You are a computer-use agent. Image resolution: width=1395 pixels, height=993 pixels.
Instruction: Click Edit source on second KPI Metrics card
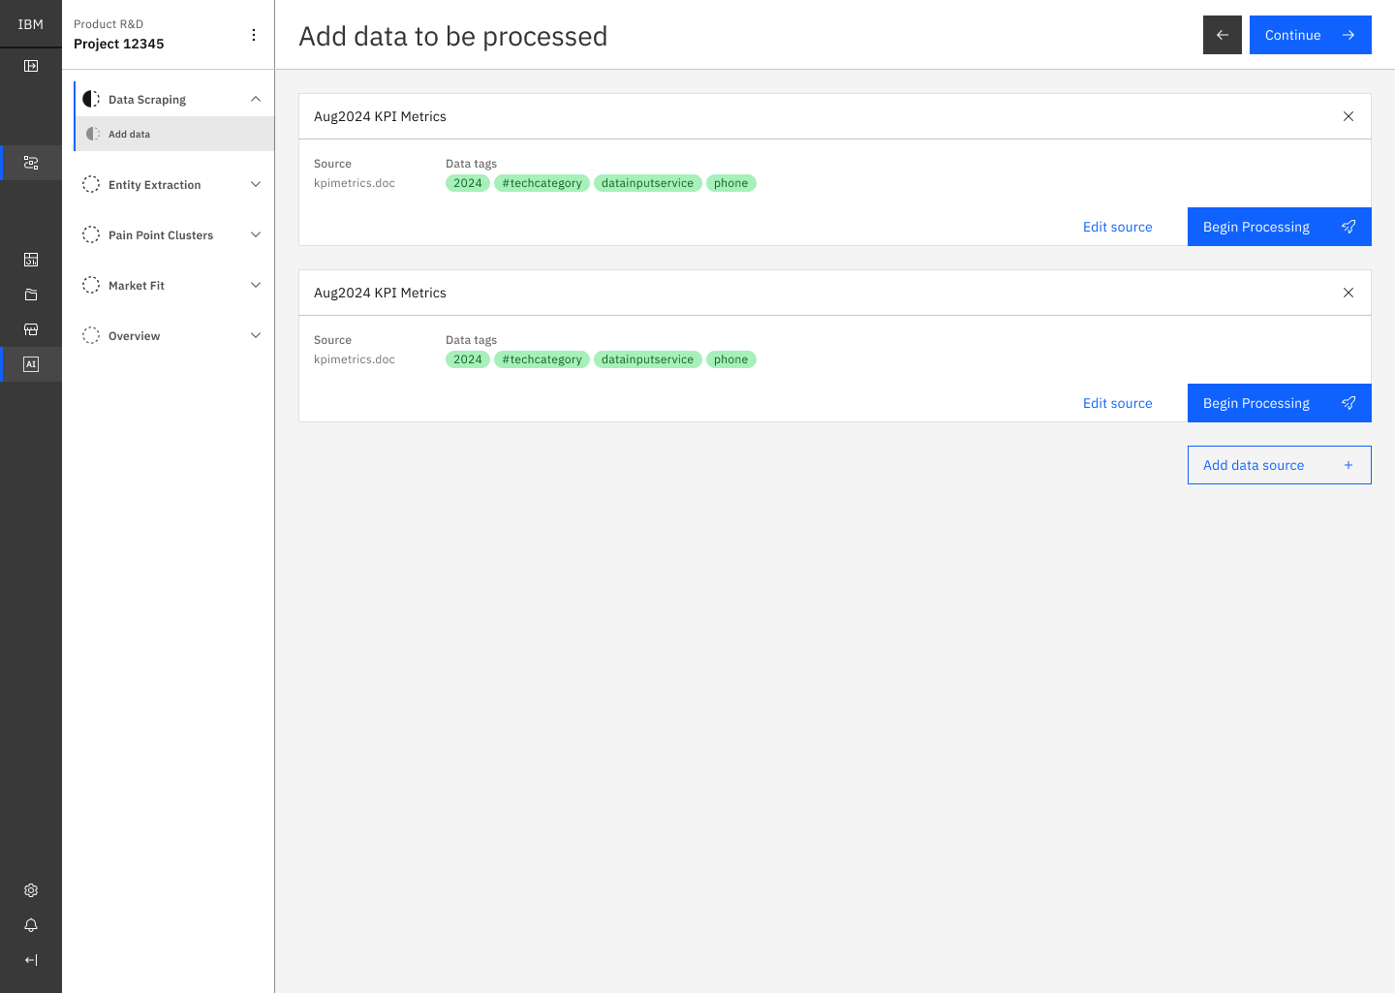pyautogui.click(x=1117, y=403)
